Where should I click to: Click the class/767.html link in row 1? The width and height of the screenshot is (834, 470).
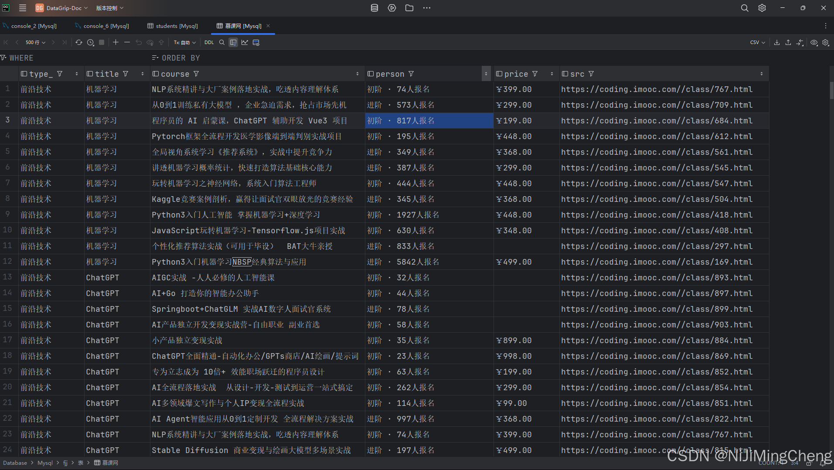pos(657,89)
